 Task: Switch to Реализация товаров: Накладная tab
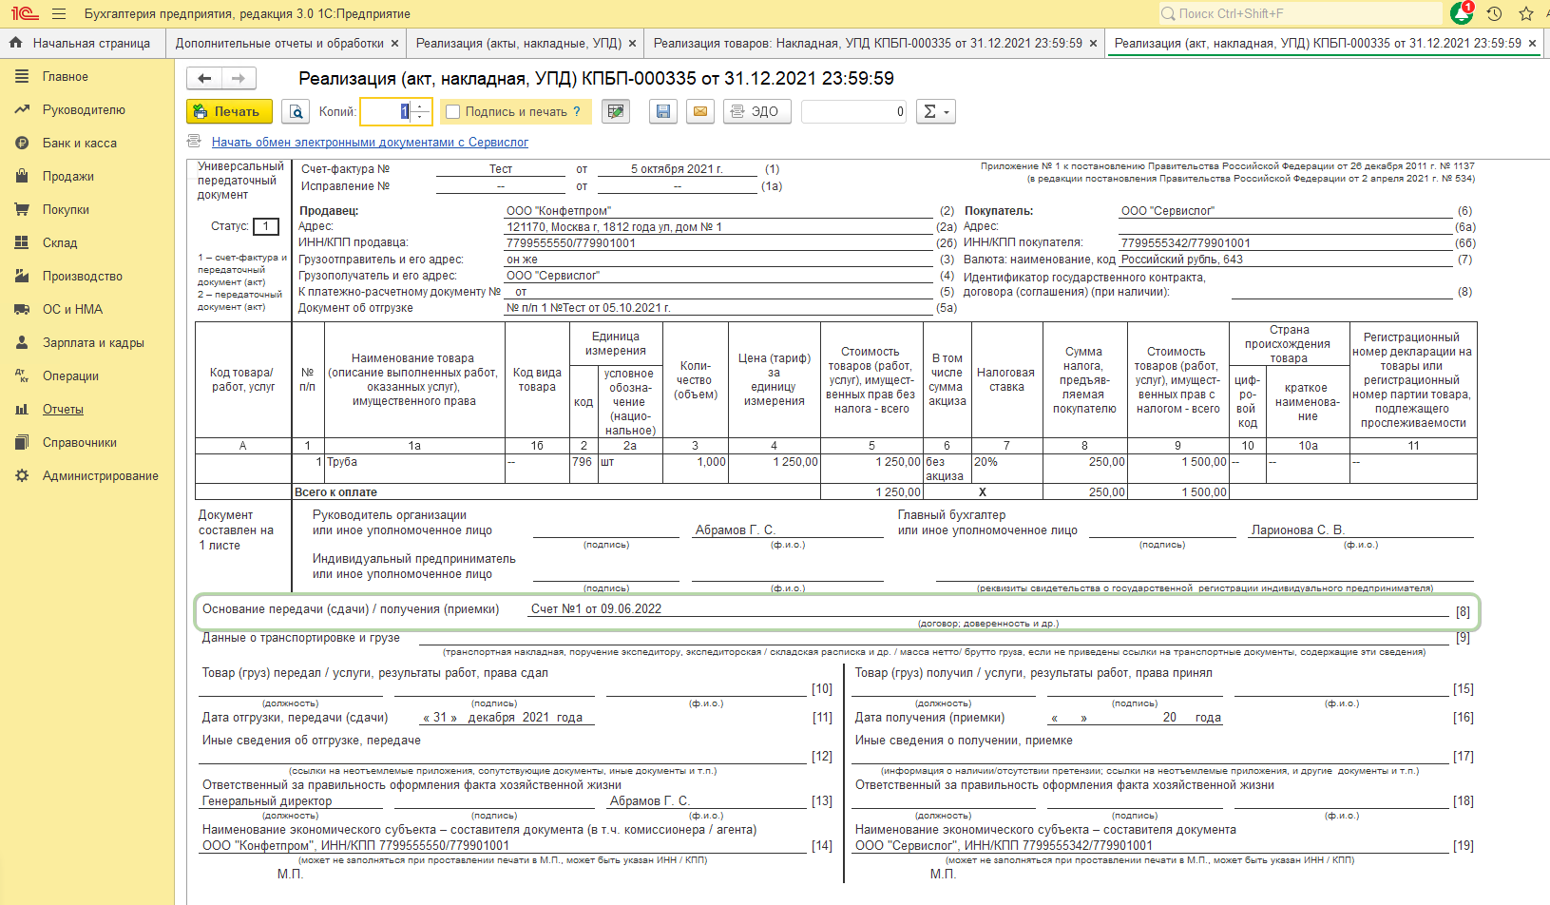(868, 44)
